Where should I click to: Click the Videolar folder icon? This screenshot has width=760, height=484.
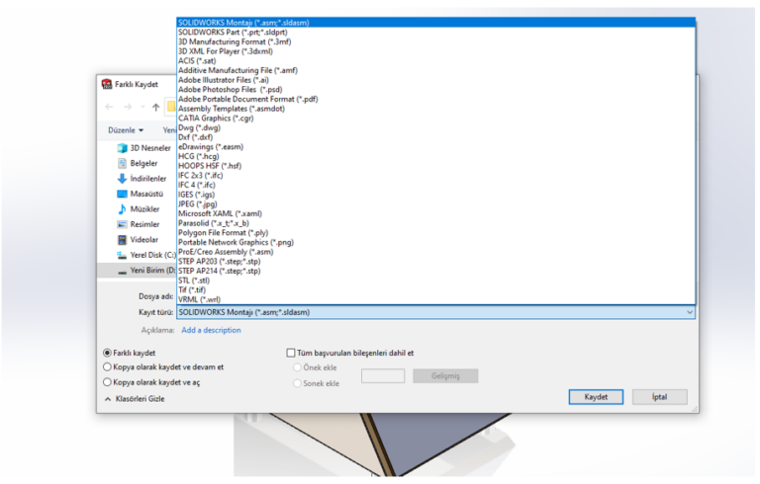[x=123, y=239]
